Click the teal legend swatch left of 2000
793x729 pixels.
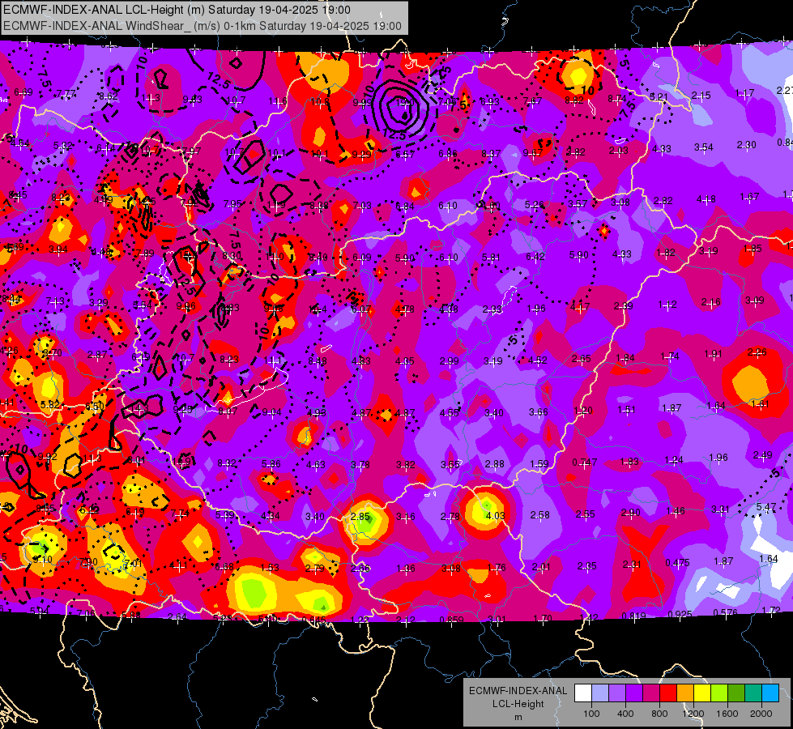[753, 693]
